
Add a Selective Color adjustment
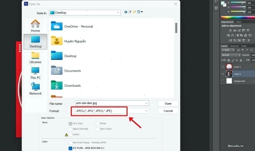tap(244, 40)
